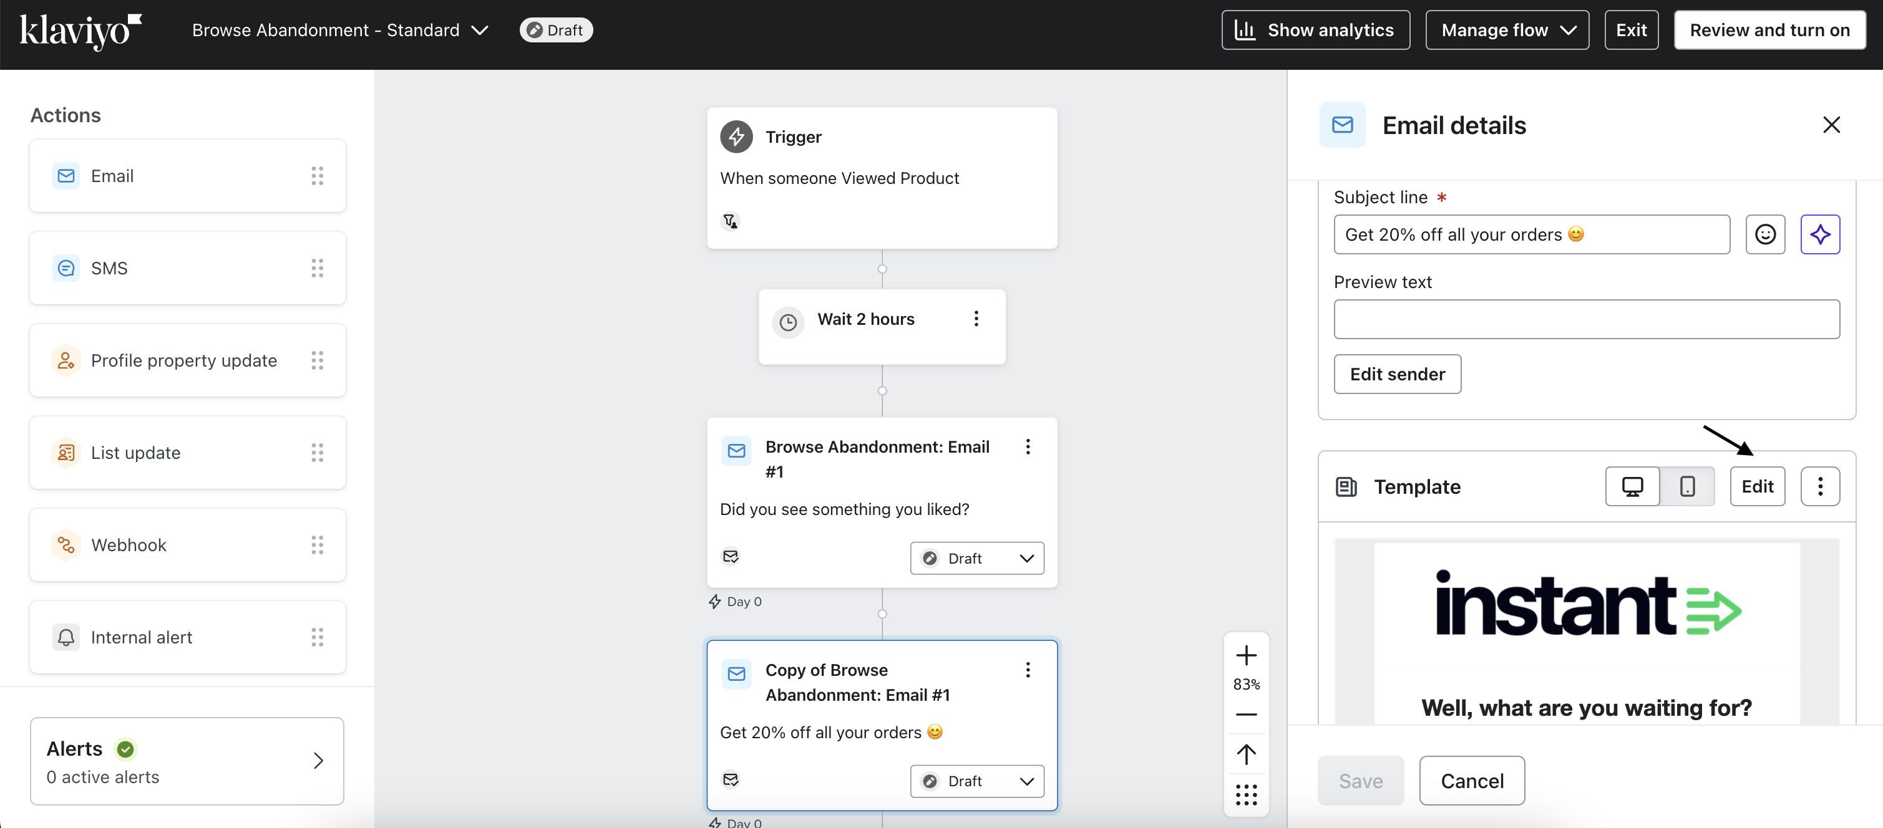Viewport: 1883px width, 828px height.
Task: Open the Manage flow dropdown
Action: click(x=1507, y=30)
